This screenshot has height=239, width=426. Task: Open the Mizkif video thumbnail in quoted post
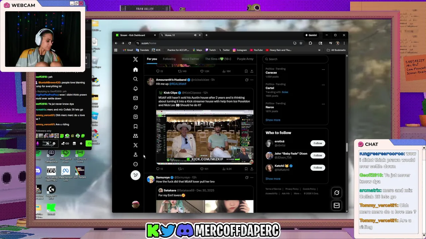coord(205,137)
